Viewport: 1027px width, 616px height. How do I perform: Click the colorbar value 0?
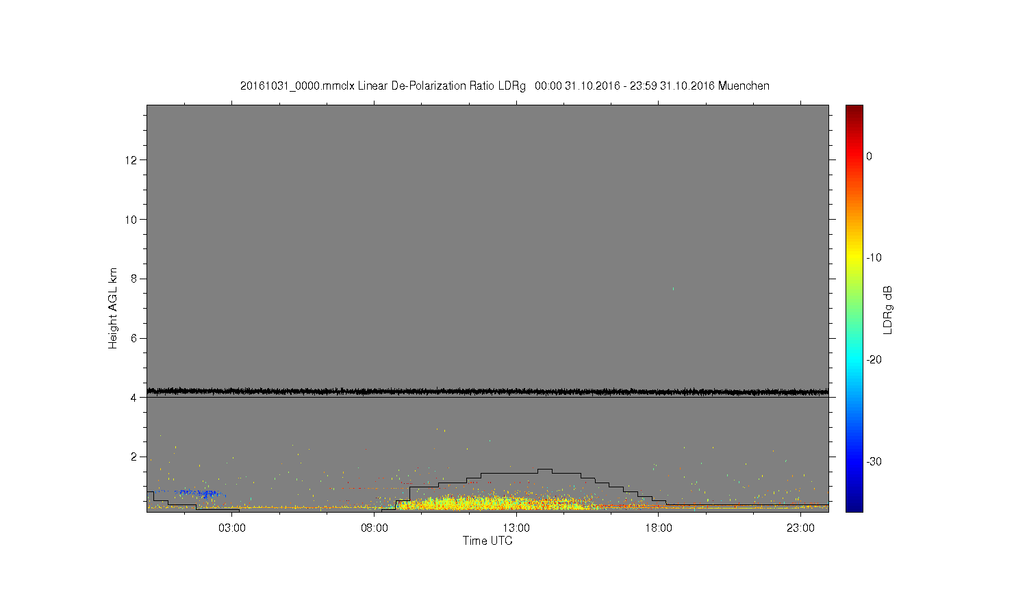tap(870, 156)
